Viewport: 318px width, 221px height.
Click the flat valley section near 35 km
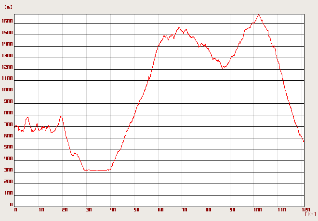(97, 170)
